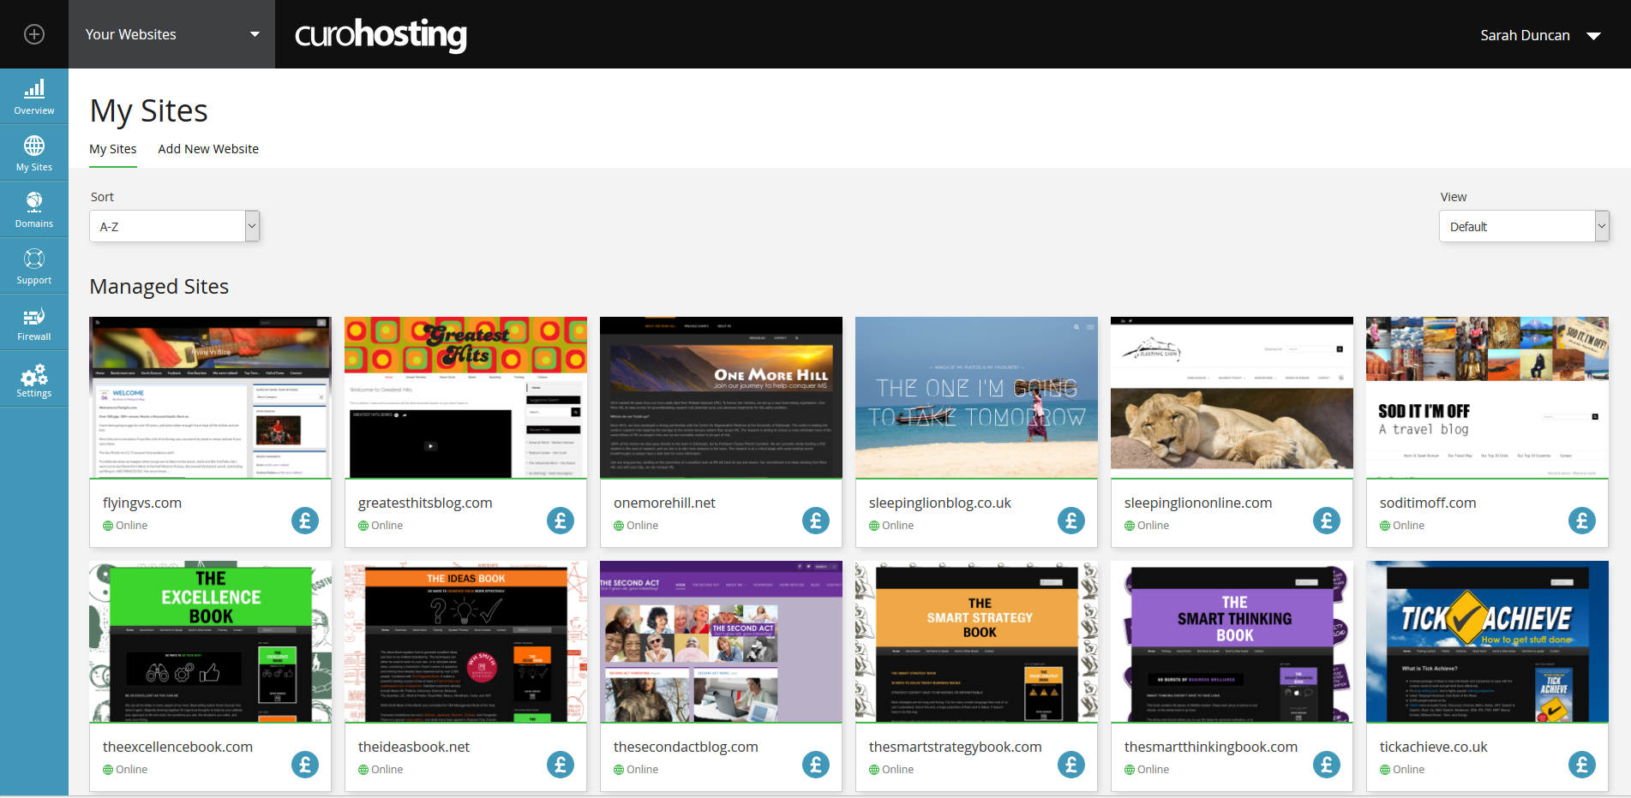Click the One More Hill site thumbnail
Screen dimensions: 1631x798
pyautogui.click(x=721, y=397)
